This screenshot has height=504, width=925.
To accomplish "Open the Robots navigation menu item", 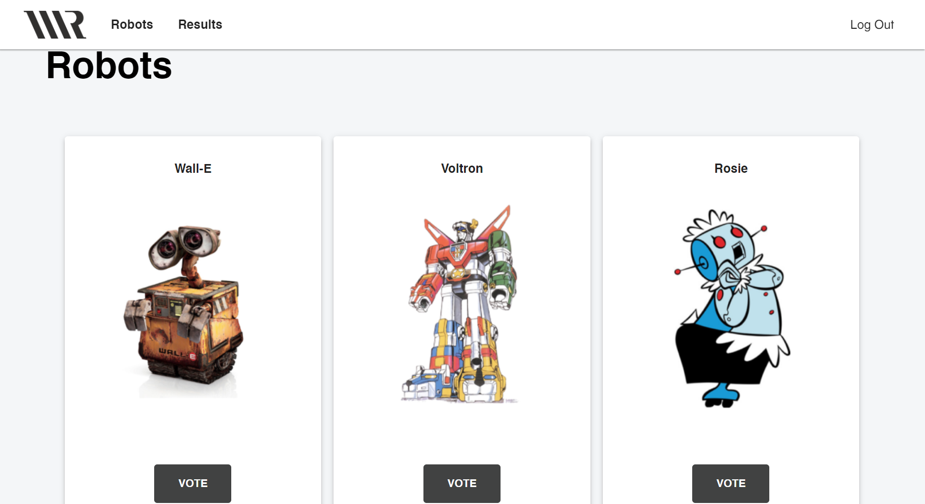I will click(132, 24).
